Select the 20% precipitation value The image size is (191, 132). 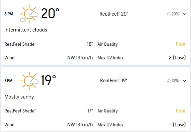pyautogui.click(x=175, y=14)
